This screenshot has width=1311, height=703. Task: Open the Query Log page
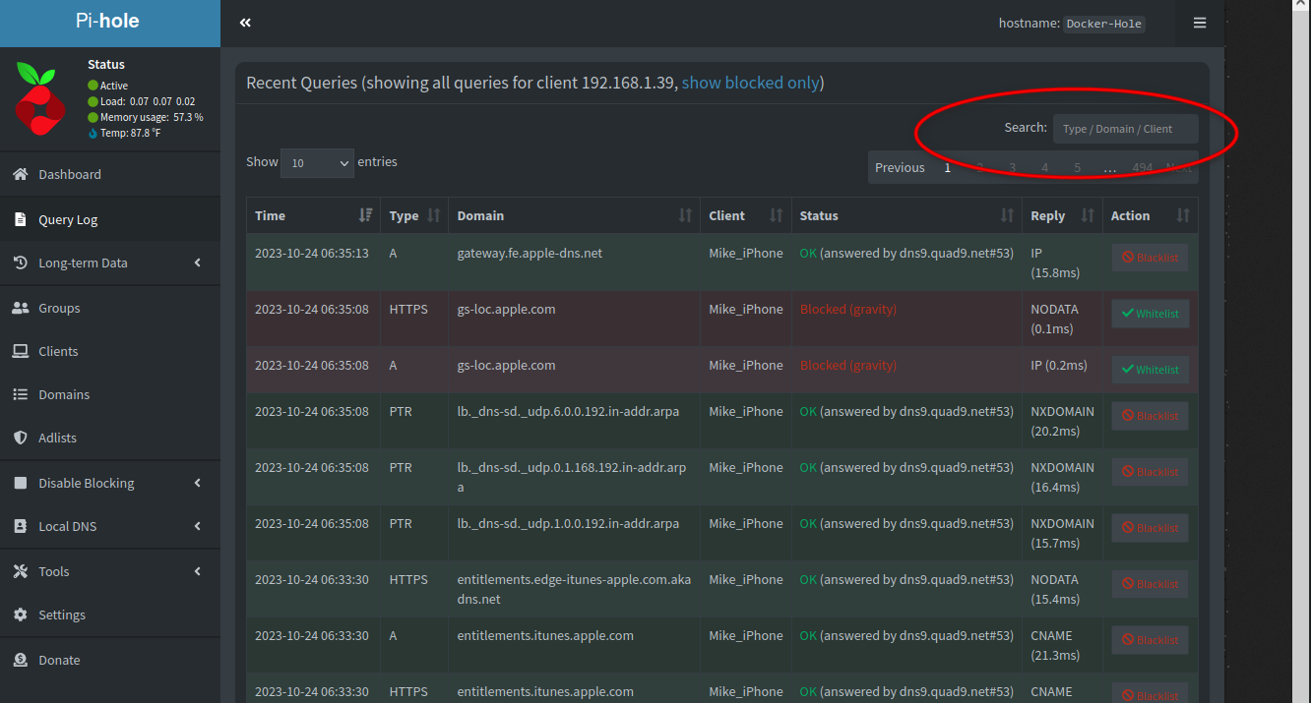click(68, 220)
